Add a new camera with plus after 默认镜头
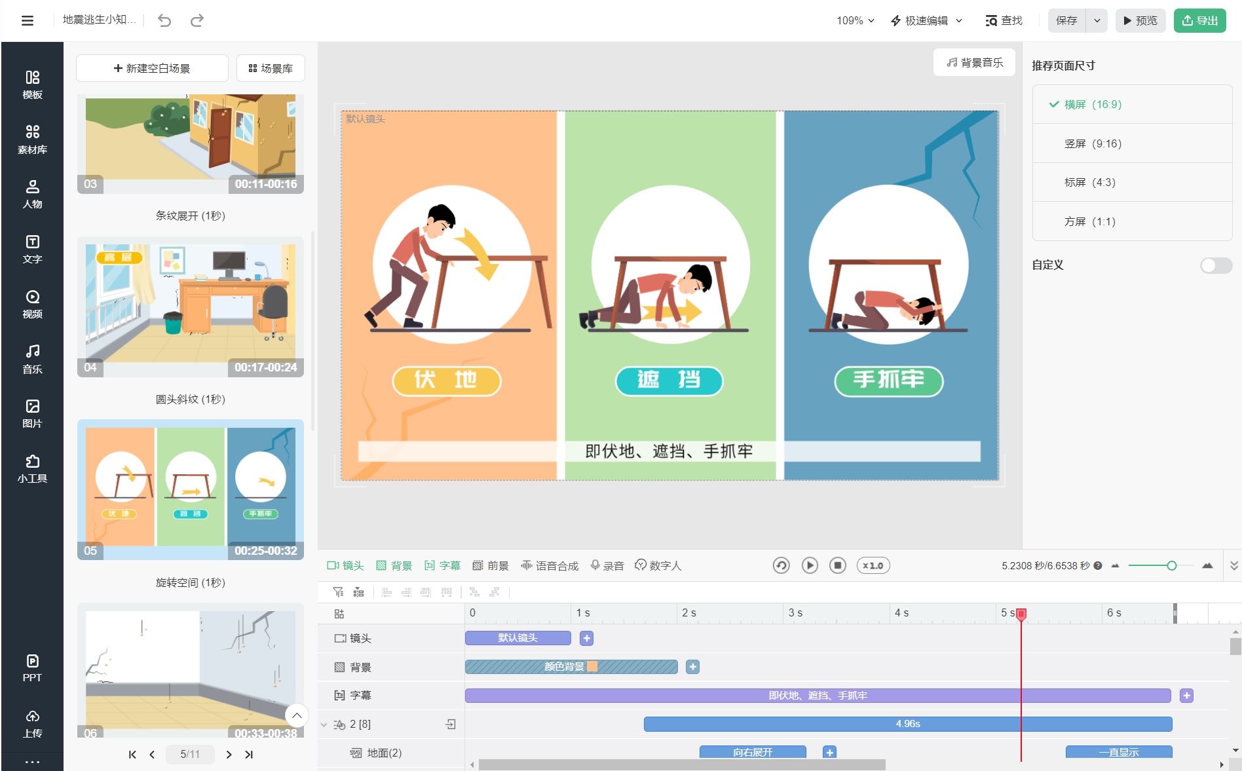Screen dimensions: 1242x771 pyautogui.click(x=587, y=638)
